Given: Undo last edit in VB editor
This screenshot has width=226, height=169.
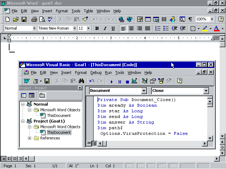Looking at the screenshot, I should 92,81.
